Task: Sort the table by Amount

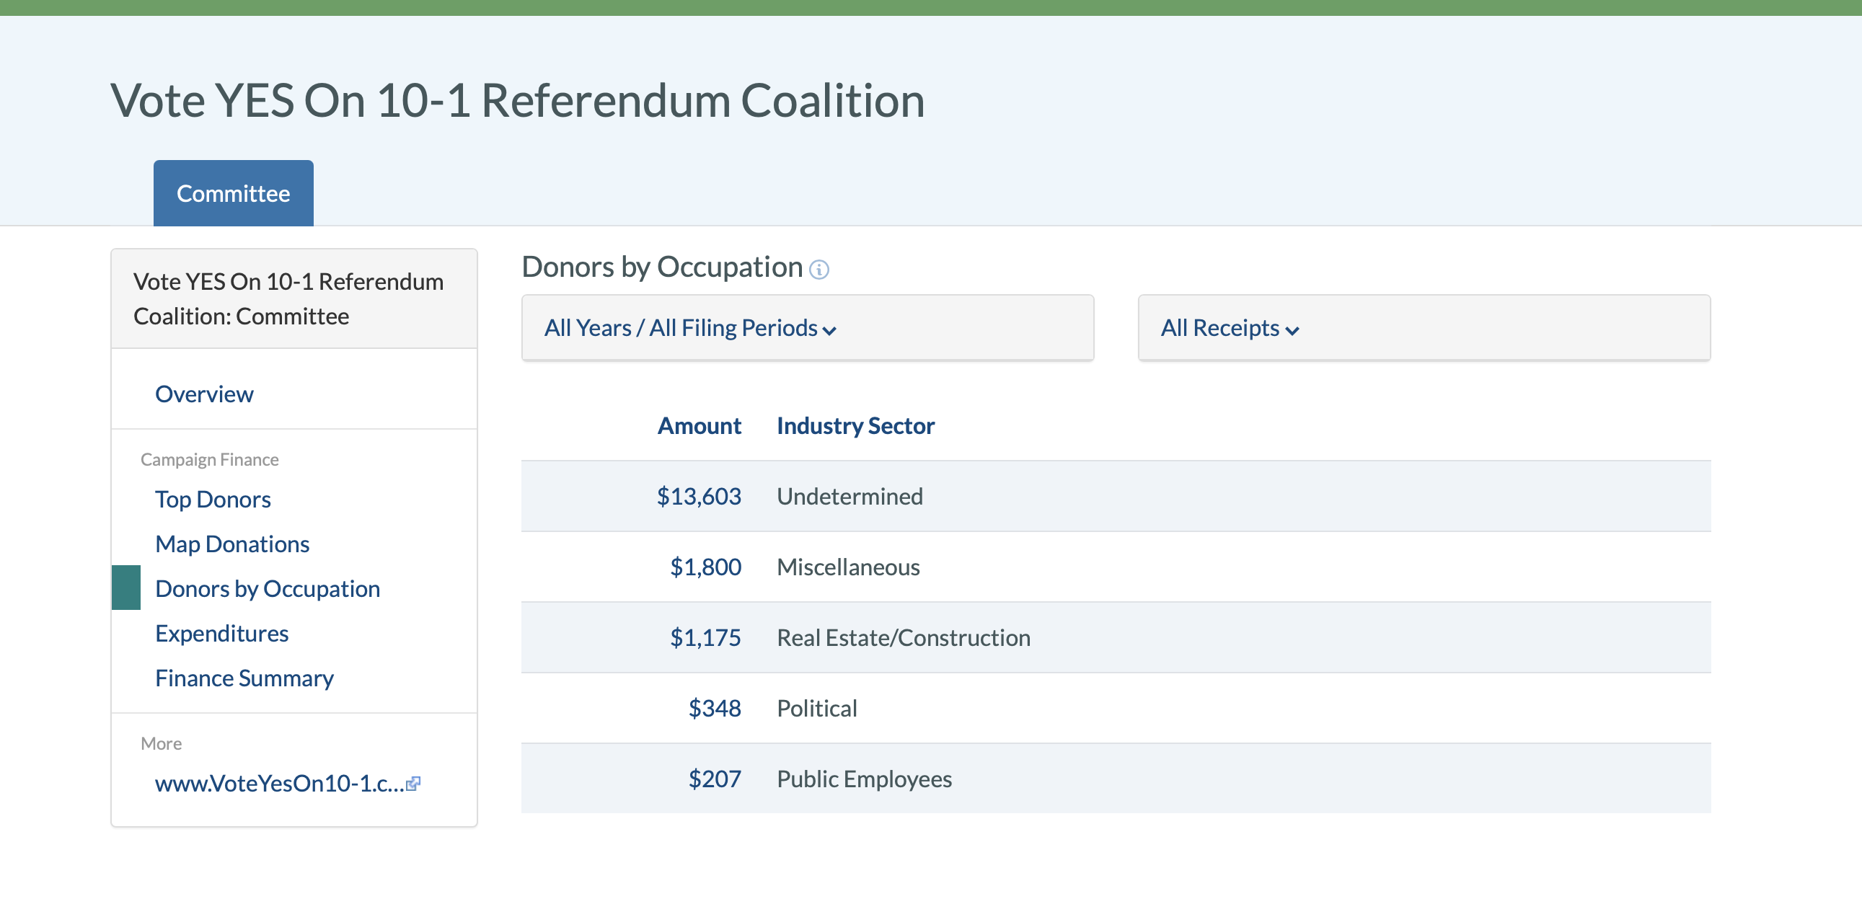Action: coord(698,425)
